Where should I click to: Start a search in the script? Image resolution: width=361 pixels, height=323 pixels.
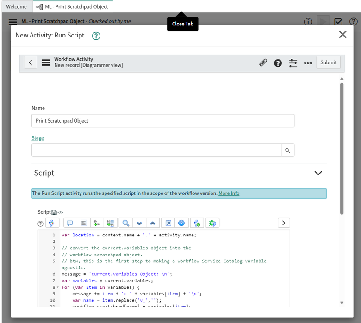coord(126,223)
